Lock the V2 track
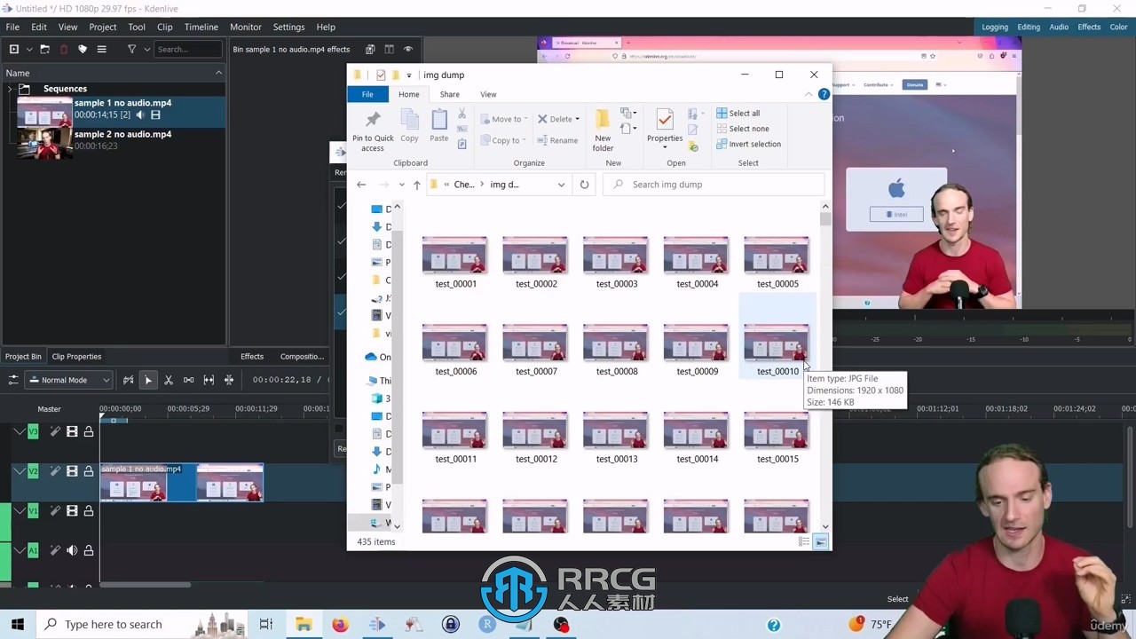This screenshot has height=639, width=1136. click(89, 471)
